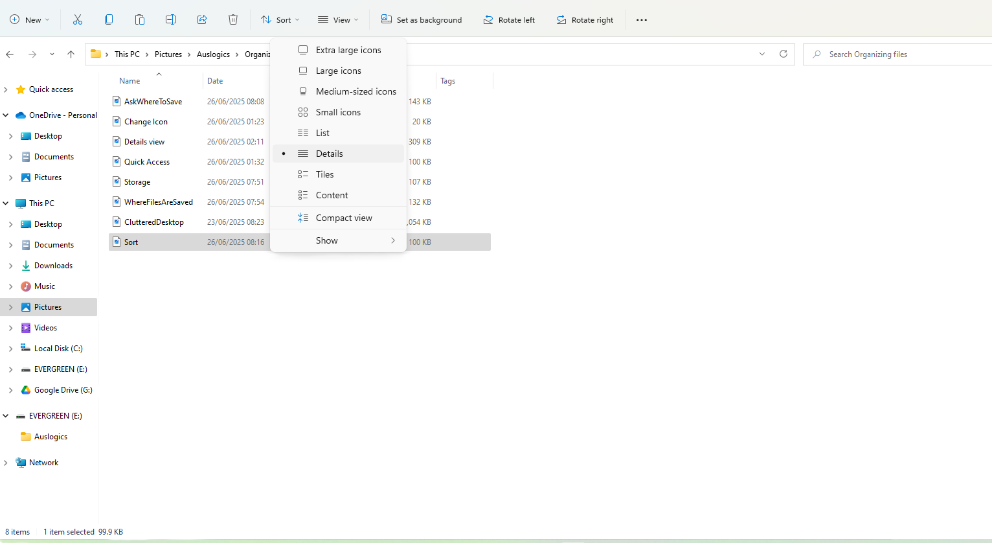
Task: Collapse the This PC tree node
Action: coord(6,203)
